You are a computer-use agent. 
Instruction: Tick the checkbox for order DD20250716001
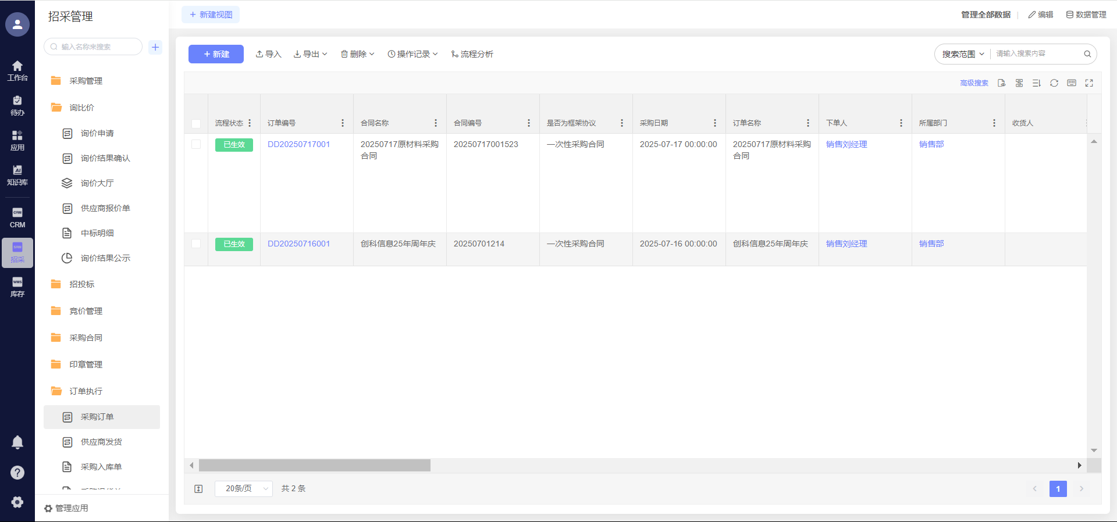click(196, 244)
